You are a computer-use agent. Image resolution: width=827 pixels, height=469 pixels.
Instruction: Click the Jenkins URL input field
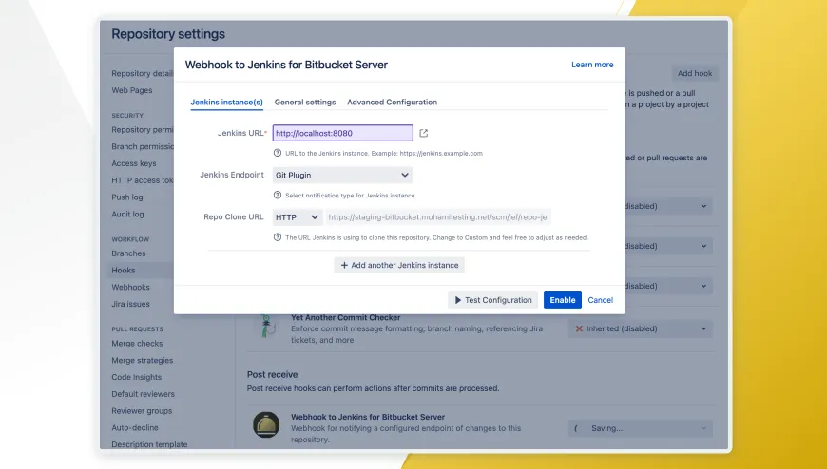coord(342,133)
